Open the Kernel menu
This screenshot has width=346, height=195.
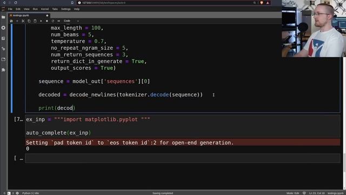pos(45,9)
